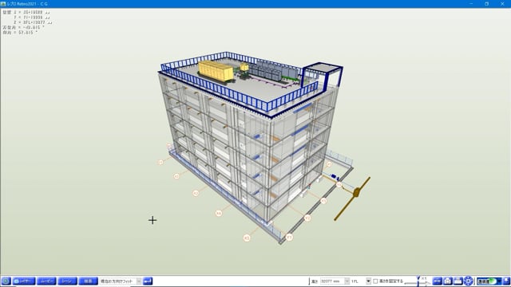Open the レイヤー (Layer) panel button
This screenshot has height=287, width=511.
point(24,281)
